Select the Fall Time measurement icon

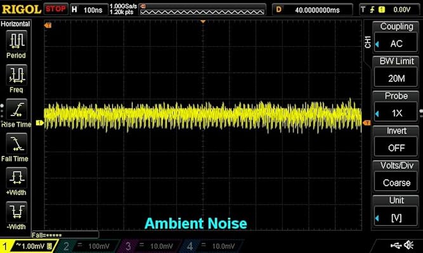(x=16, y=144)
